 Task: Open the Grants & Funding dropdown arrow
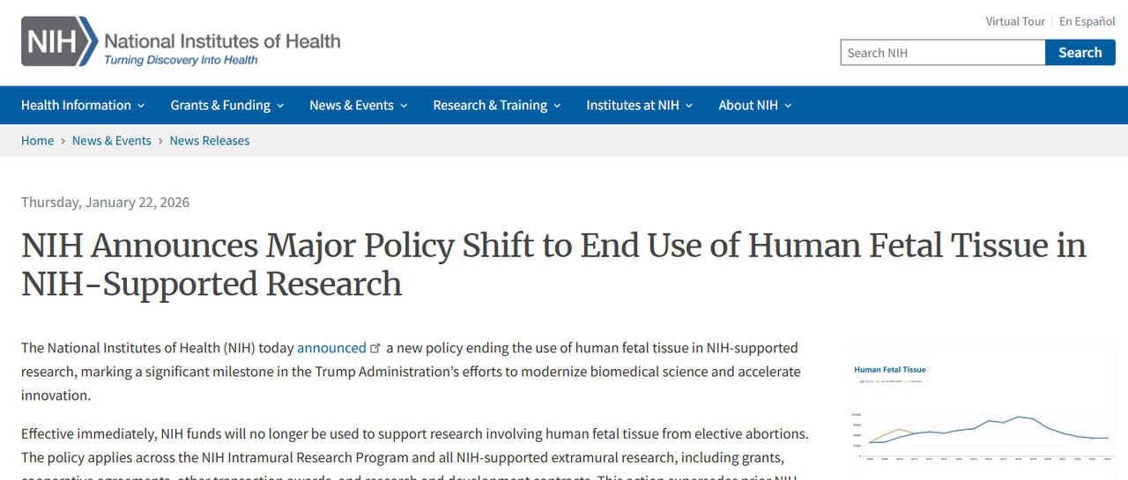pos(280,106)
